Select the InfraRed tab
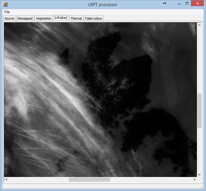This screenshot has width=206, height=191. click(x=61, y=18)
